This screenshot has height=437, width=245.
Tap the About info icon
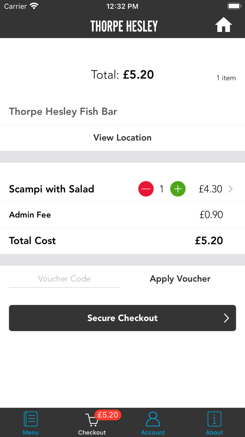pos(214,419)
